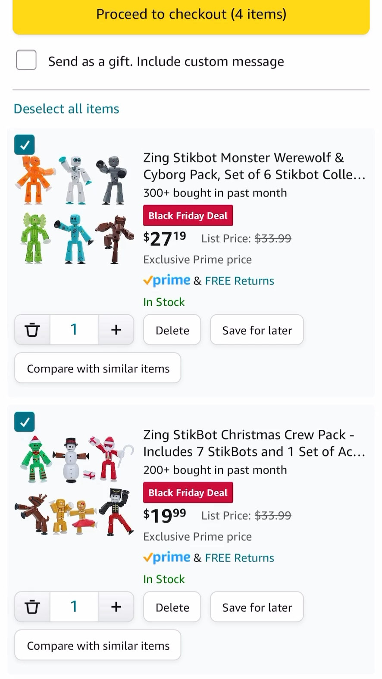The height and width of the screenshot is (679, 382).
Task: Click the trash icon for the Monster Werewolf pack
Action: [32, 329]
